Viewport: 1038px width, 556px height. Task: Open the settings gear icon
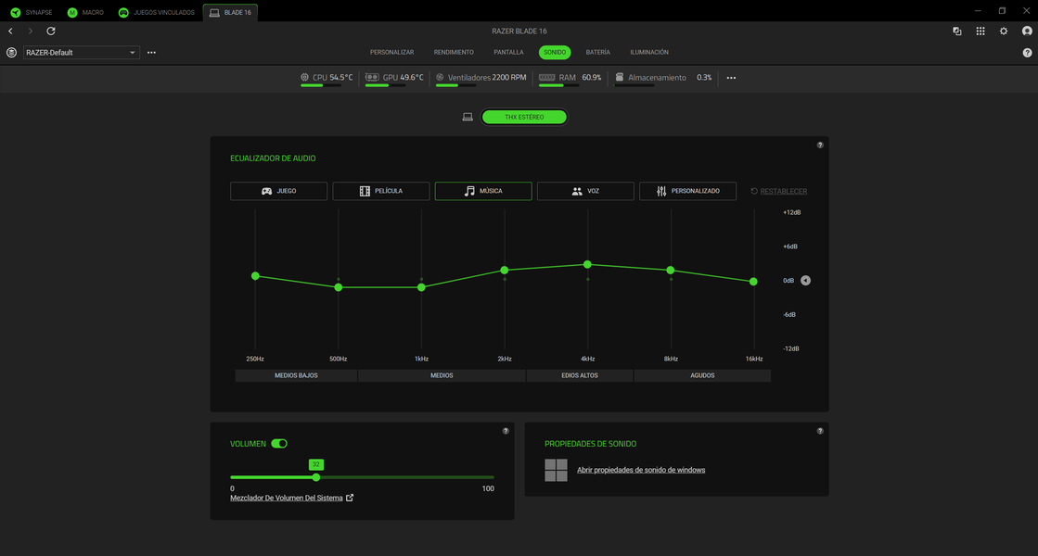click(1004, 32)
